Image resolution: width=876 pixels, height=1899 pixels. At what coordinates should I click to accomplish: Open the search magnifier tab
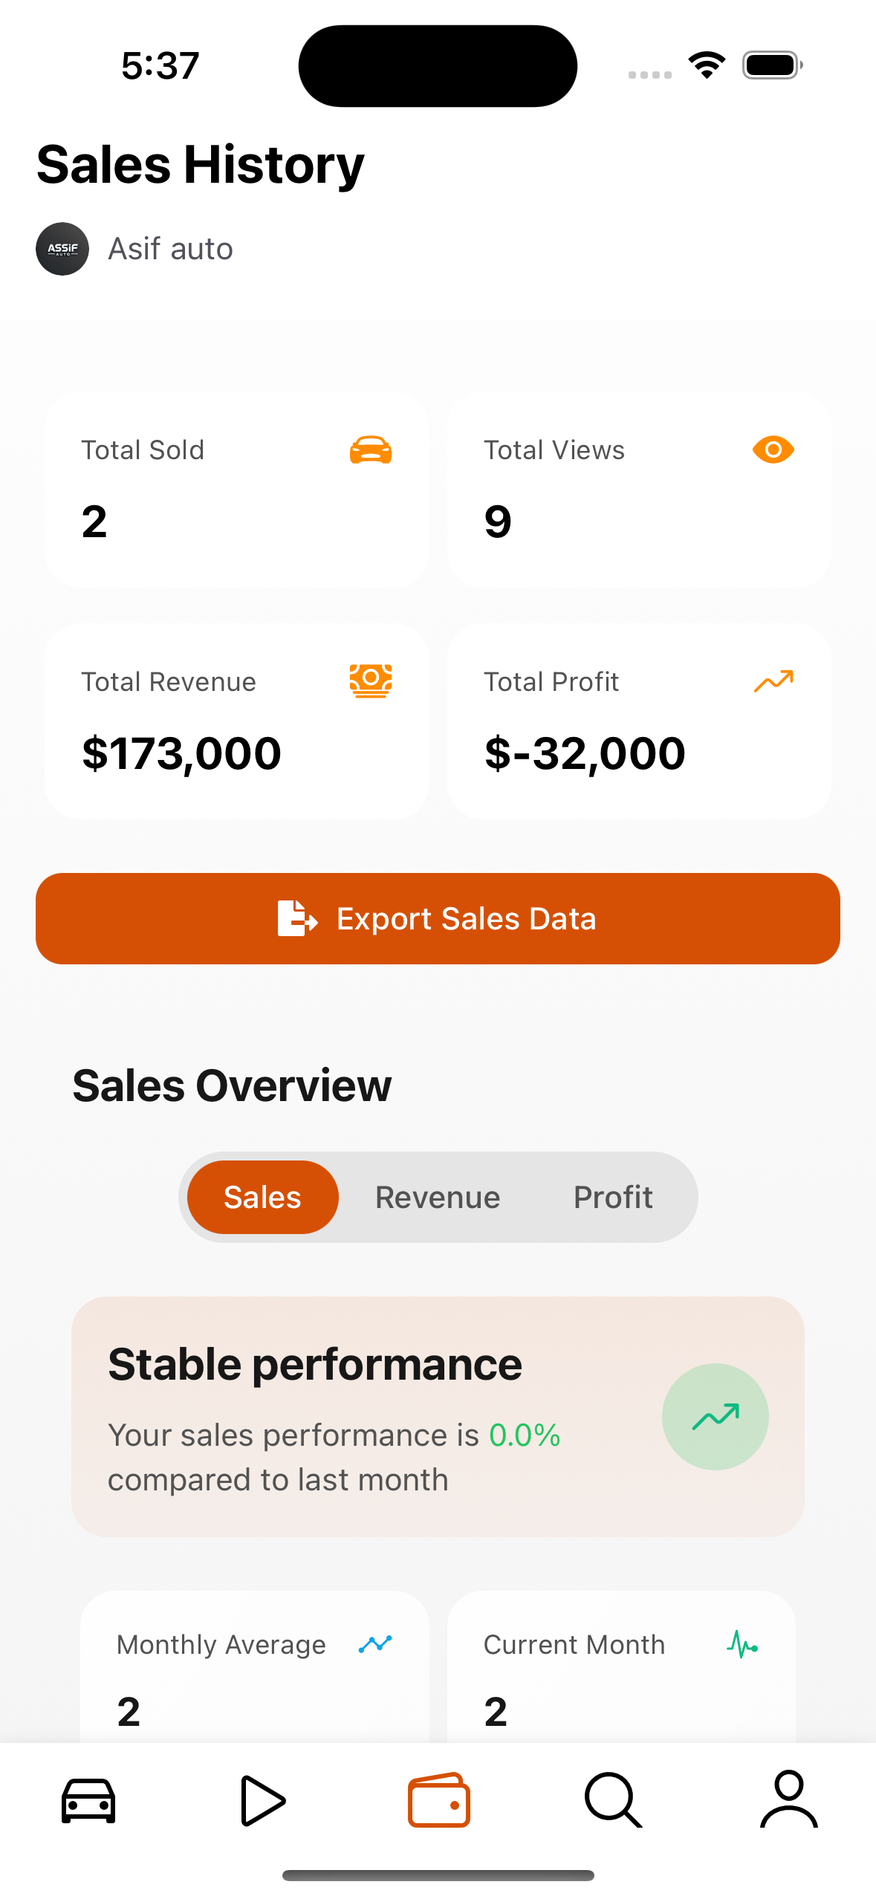coord(613,1800)
